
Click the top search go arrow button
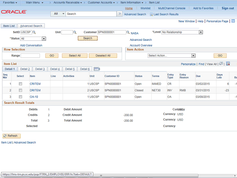119,14
